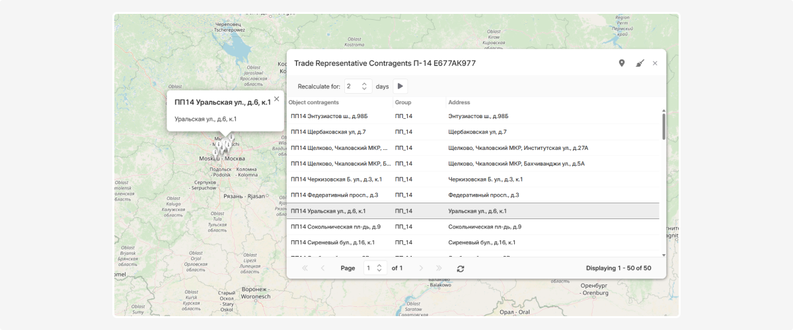Click the refresh icon in pagination bar
This screenshot has height=330, width=793.
[x=461, y=269]
